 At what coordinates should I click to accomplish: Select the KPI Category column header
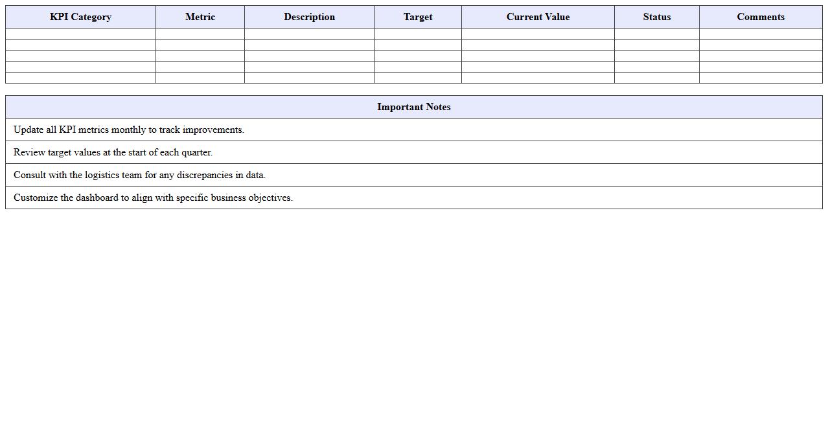tap(80, 17)
